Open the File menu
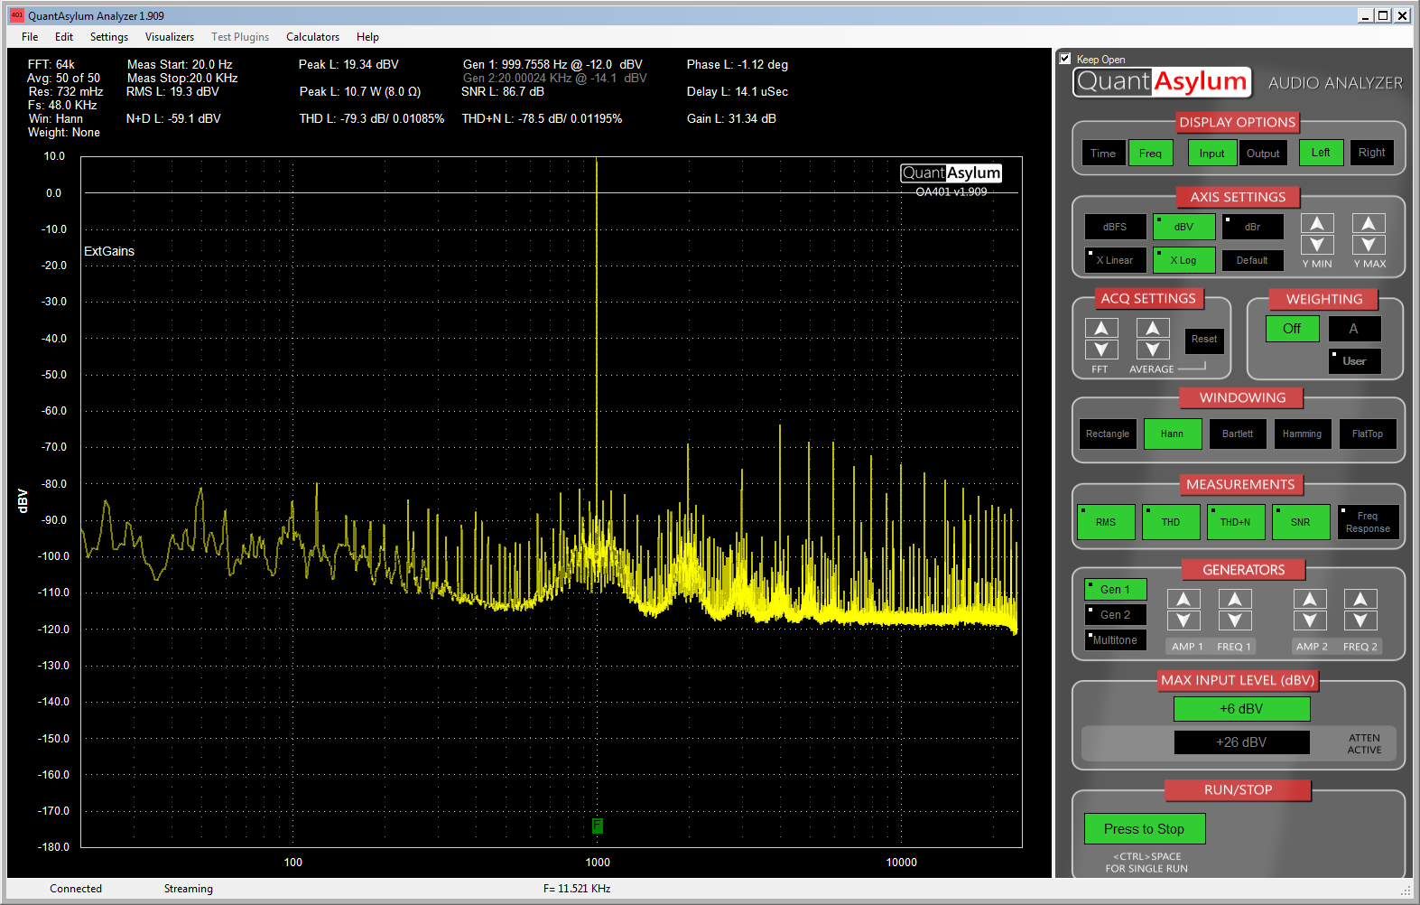The height and width of the screenshot is (905, 1420). click(30, 37)
